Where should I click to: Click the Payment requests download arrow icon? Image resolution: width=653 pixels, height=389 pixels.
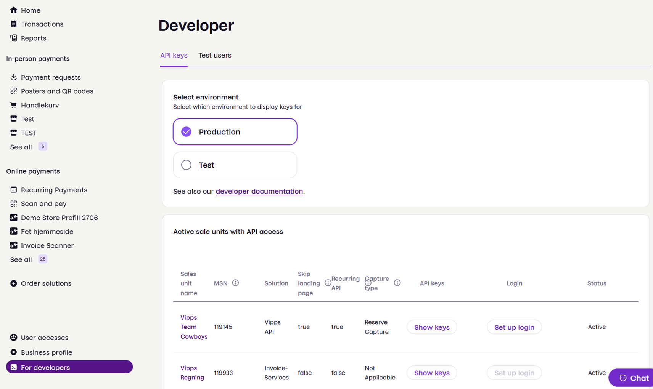tap(14, 77)
